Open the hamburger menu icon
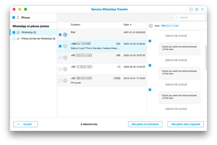The height and width of the screenshot is (145, 217). click(x=202, y=9)
